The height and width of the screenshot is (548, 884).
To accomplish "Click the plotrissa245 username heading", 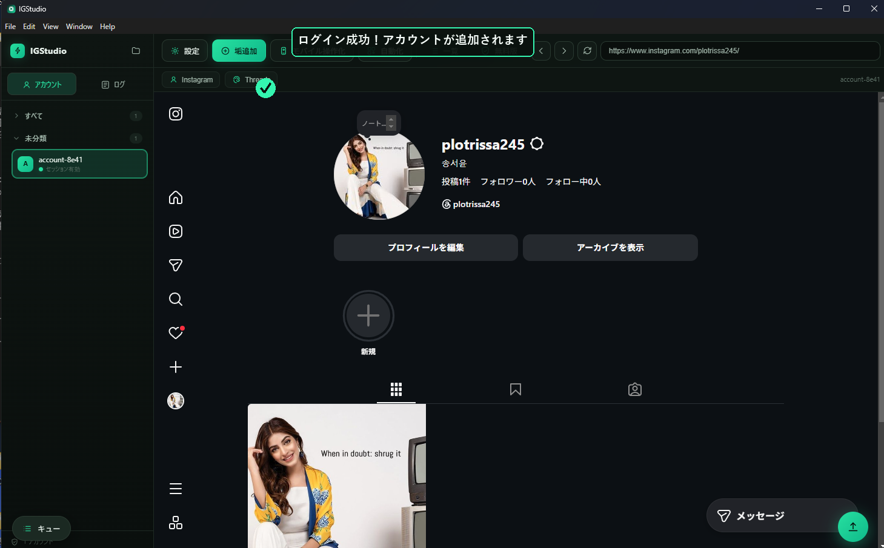I will pyautogui.click(x=483, y=145).
